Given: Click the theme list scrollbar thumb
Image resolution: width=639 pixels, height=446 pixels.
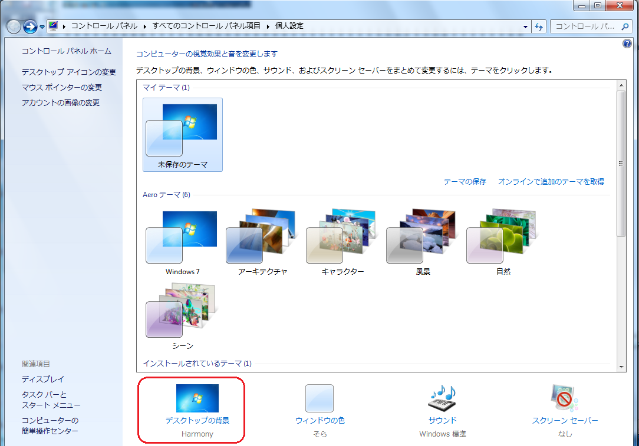Looking at the screenshot, I should pos(621,164).
